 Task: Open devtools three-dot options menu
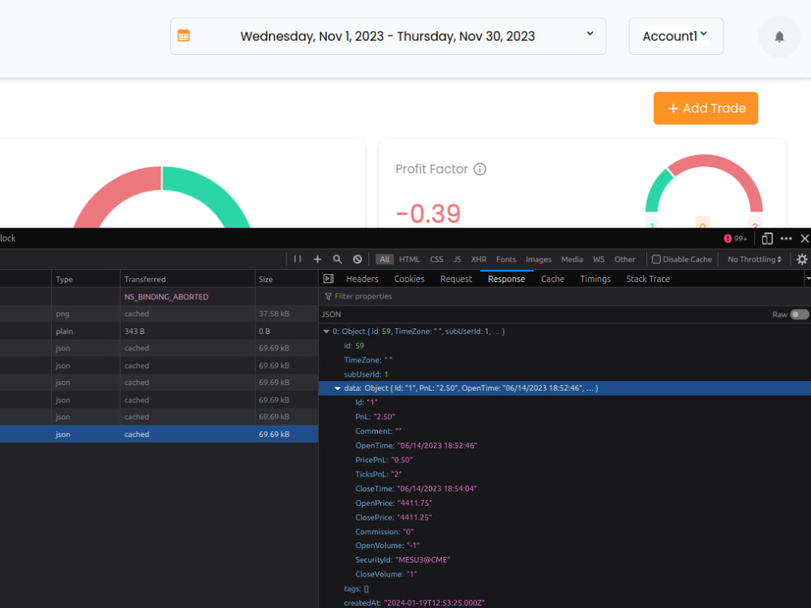(x=786, y=238)
